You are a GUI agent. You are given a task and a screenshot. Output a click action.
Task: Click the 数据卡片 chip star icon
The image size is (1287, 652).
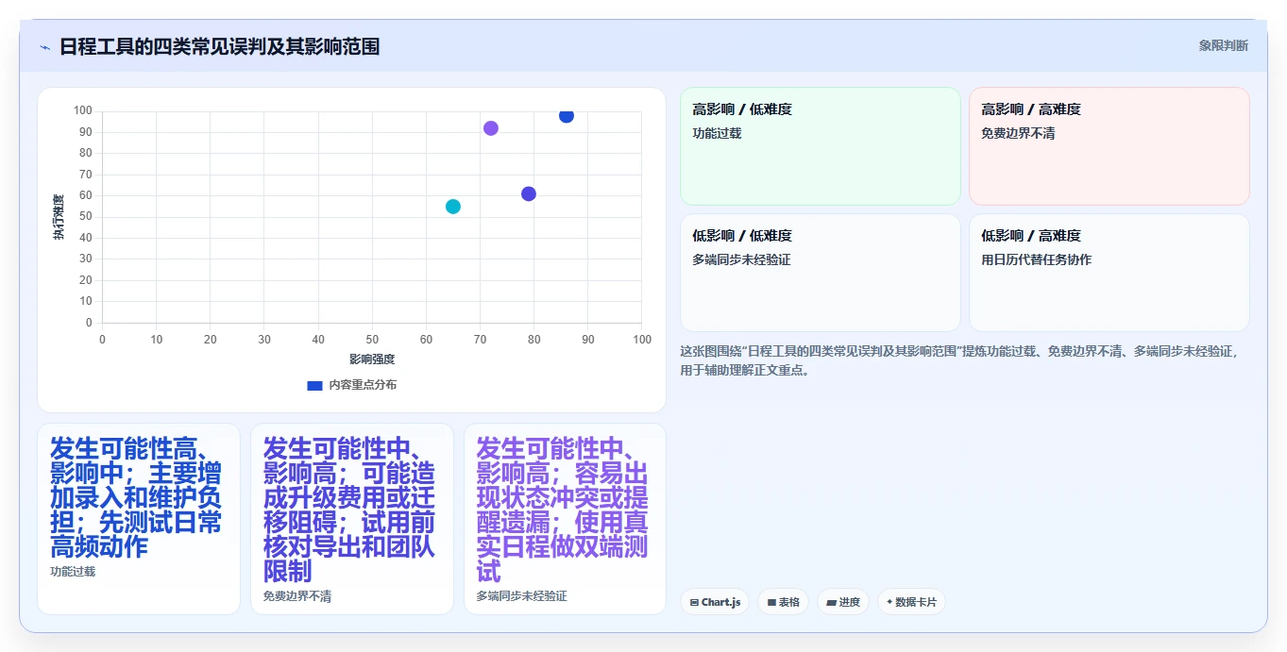(889, 602)
